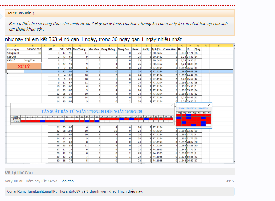Click the Chọn Ngày date field 16/06/2020
This screenshot has width=275, height=201.
point(34,49)
